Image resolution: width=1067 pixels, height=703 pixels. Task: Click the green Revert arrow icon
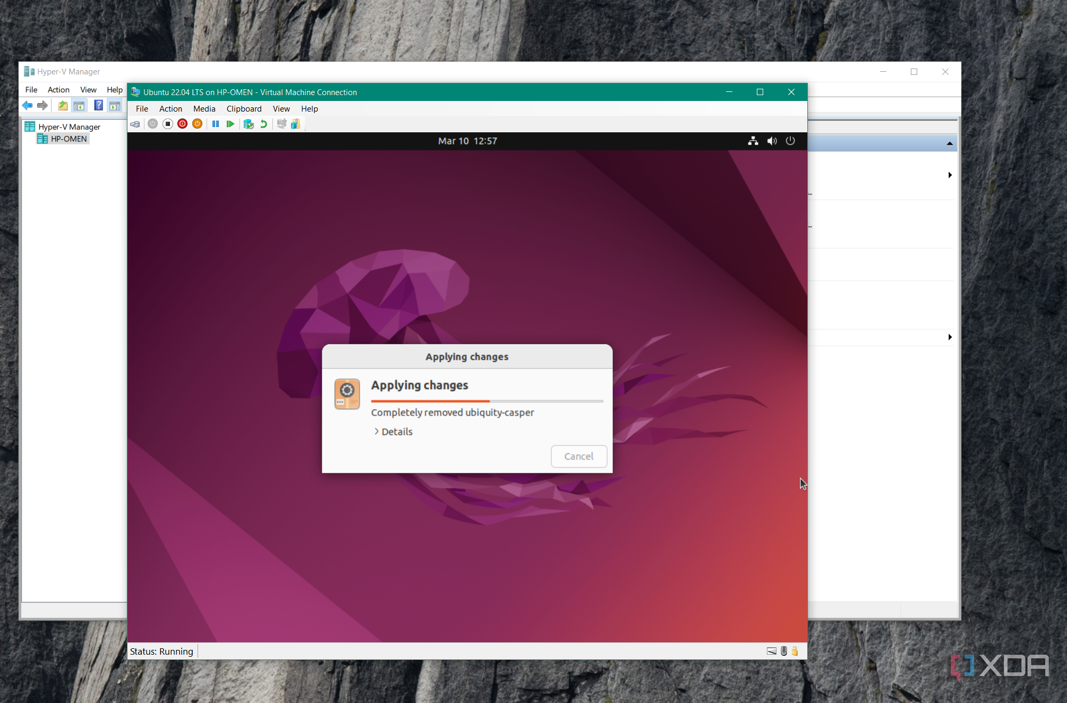tap(263, 124)
